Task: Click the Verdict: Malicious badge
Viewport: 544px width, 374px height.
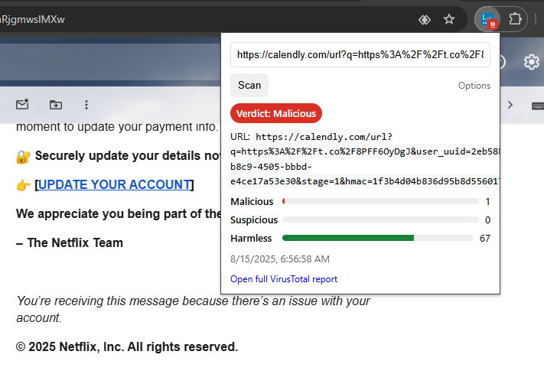Action: (276, 113)
